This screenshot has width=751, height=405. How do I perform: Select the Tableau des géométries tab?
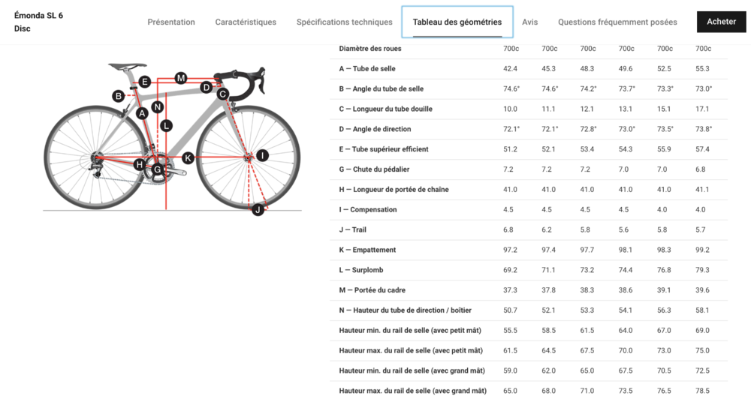pyautogui.click(x=457, y=22)
